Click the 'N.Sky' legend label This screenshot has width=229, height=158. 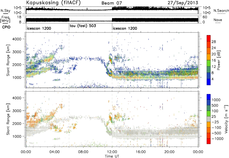(x=5, y=11)
